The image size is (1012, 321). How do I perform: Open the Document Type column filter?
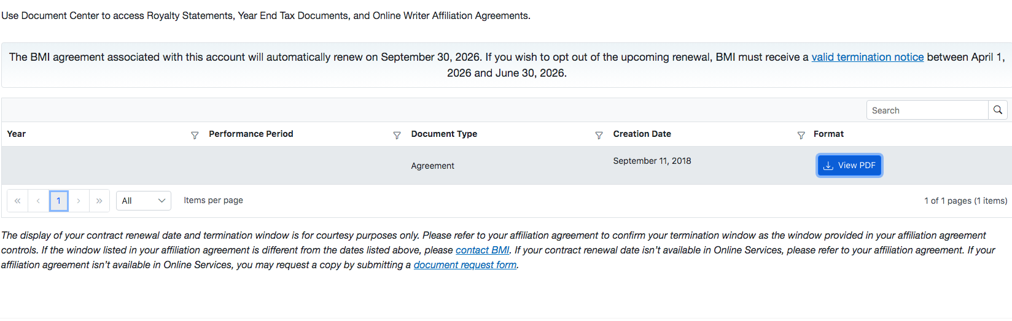point(599,135)
